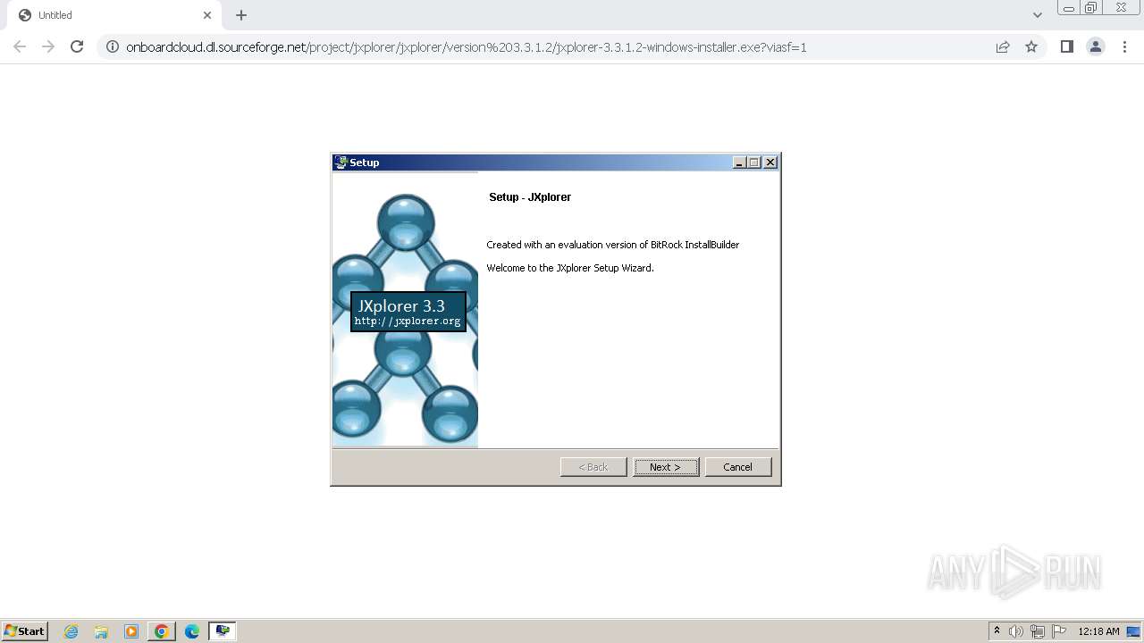Select the Untitled tab
This screenshot has height=643, width=1144.
(114, 15)
